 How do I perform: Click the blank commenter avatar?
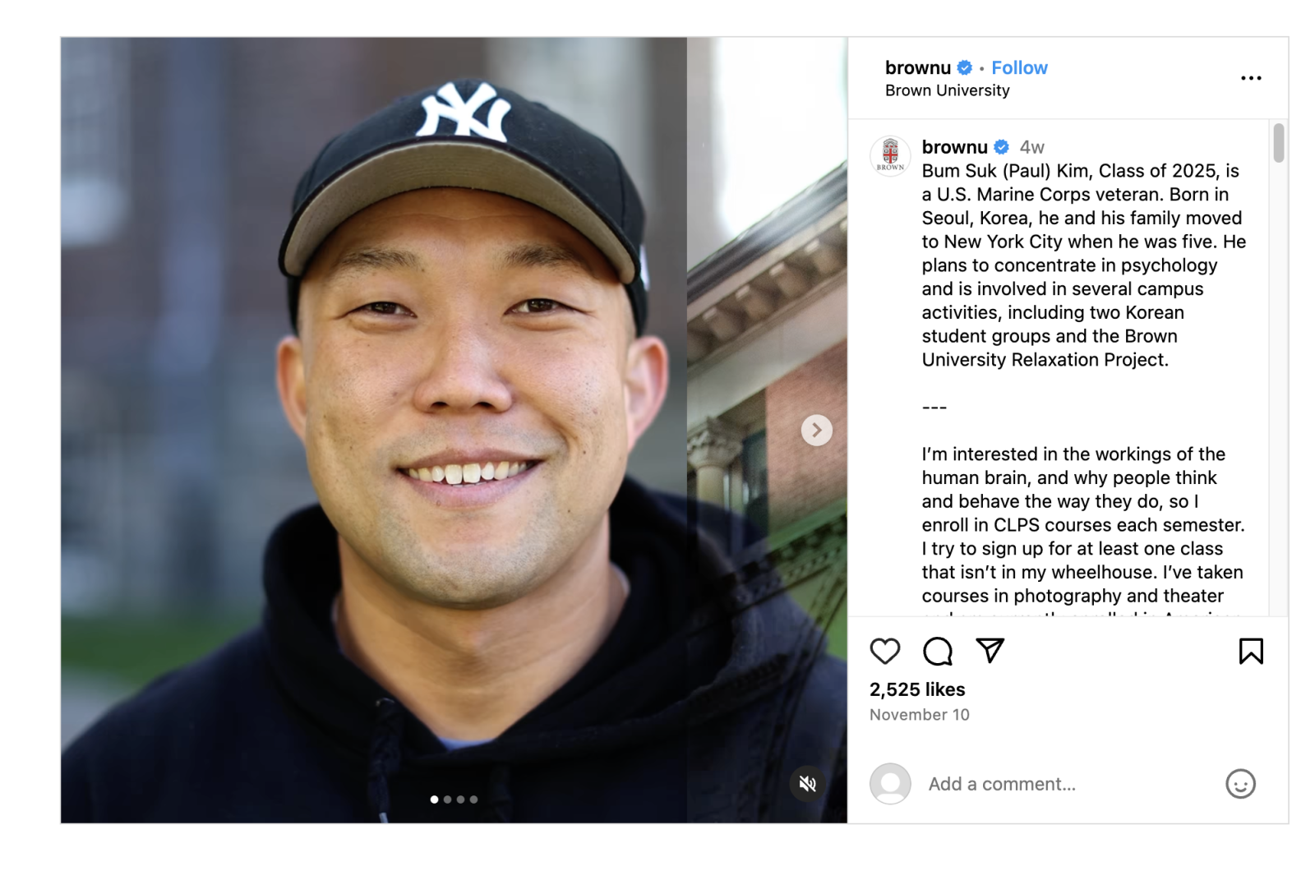(890, 784)
